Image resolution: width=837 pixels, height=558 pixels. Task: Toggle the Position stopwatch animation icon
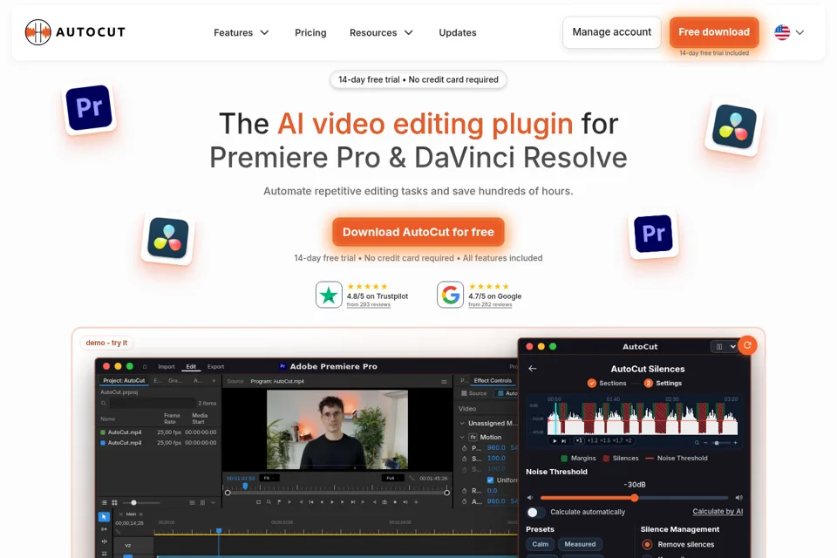tap(465, 448)
